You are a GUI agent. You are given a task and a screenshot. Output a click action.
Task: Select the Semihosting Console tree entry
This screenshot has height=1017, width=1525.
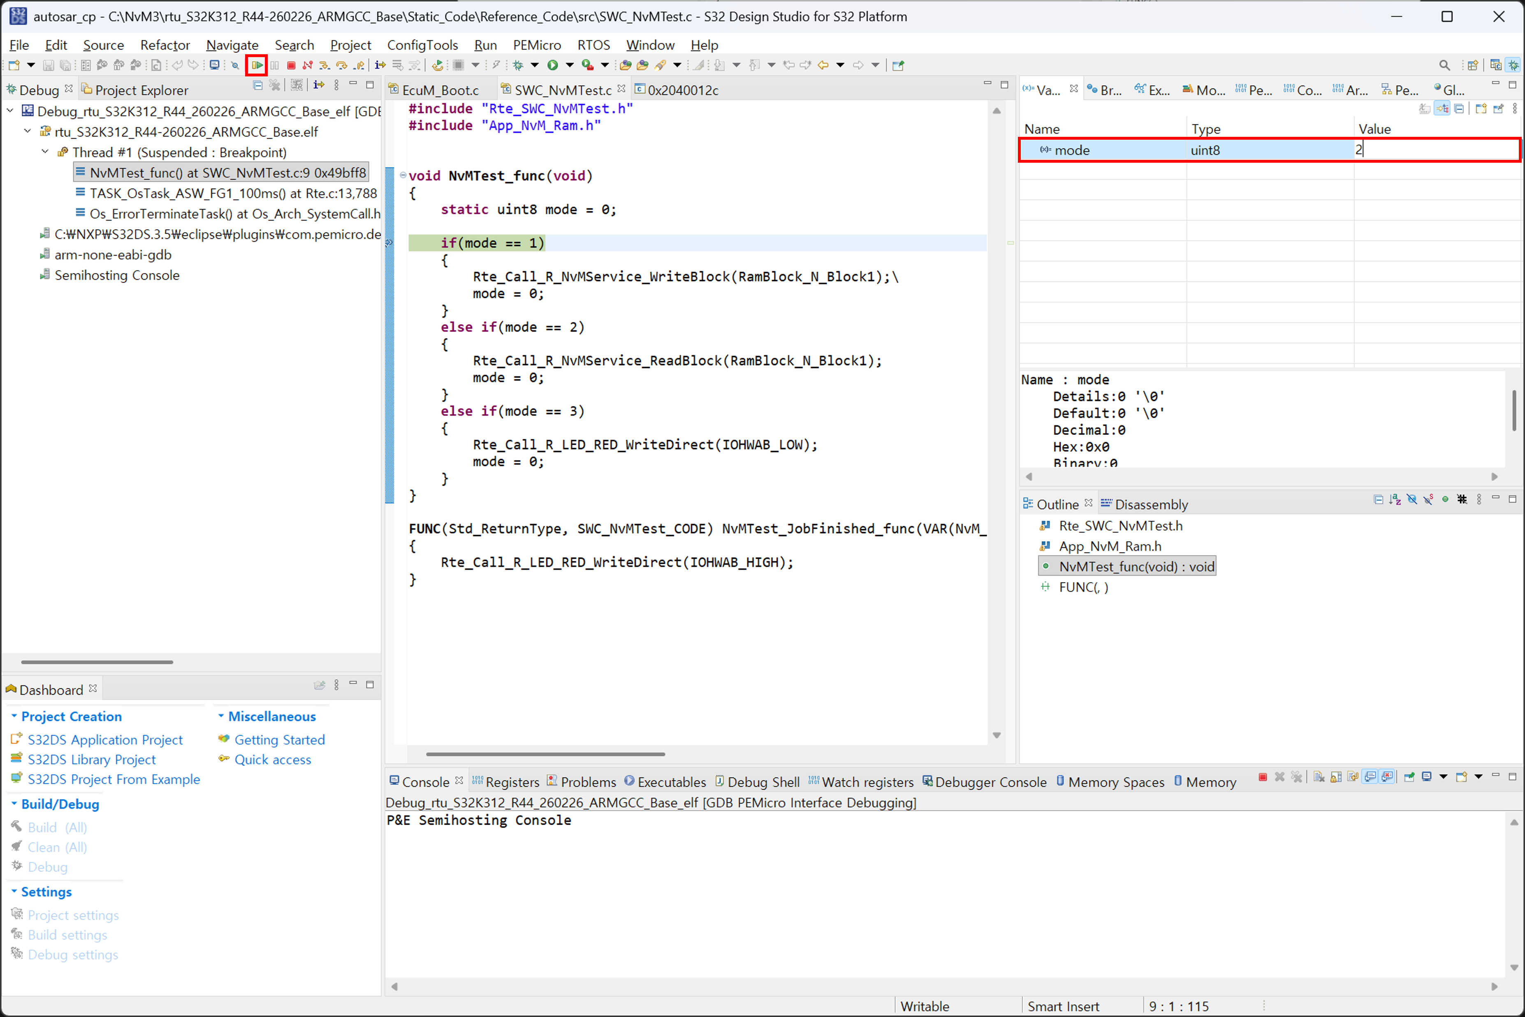[x=110, y=275]
